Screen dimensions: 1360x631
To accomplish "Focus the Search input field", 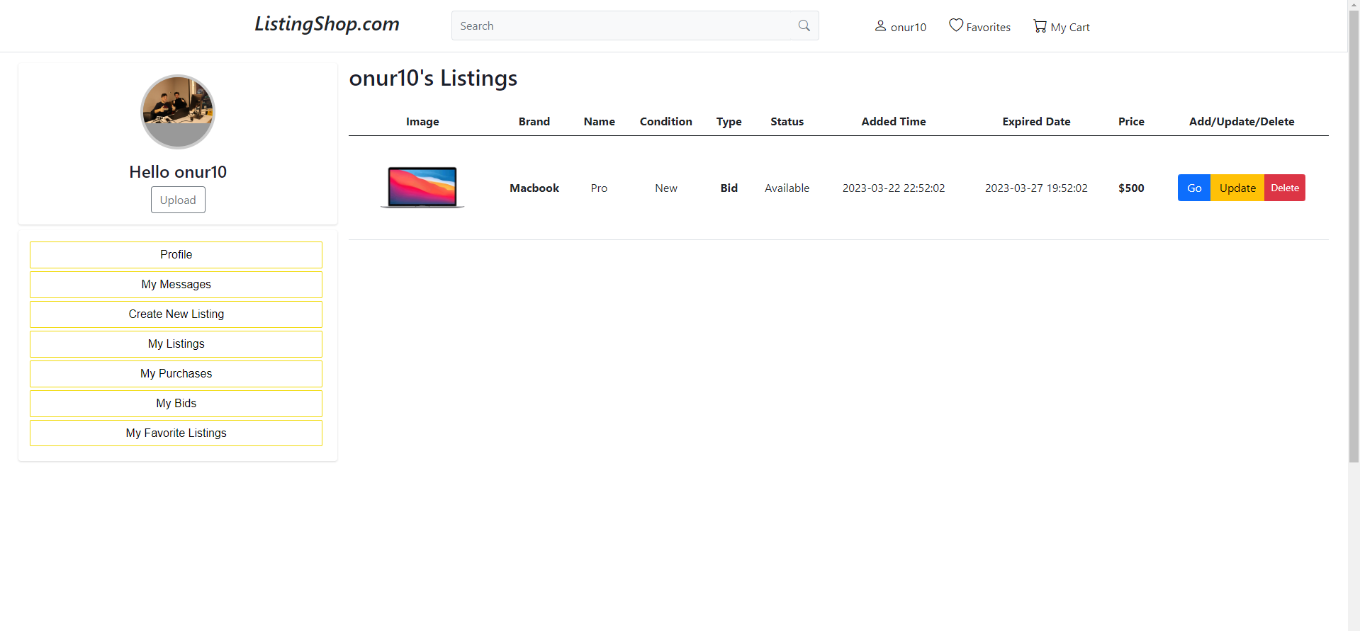I will 622,25.
